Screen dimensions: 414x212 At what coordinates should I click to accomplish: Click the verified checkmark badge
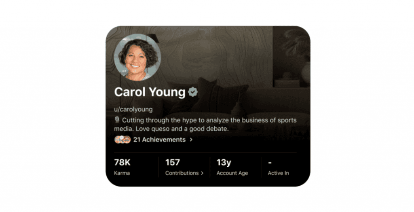pos(193,92)
